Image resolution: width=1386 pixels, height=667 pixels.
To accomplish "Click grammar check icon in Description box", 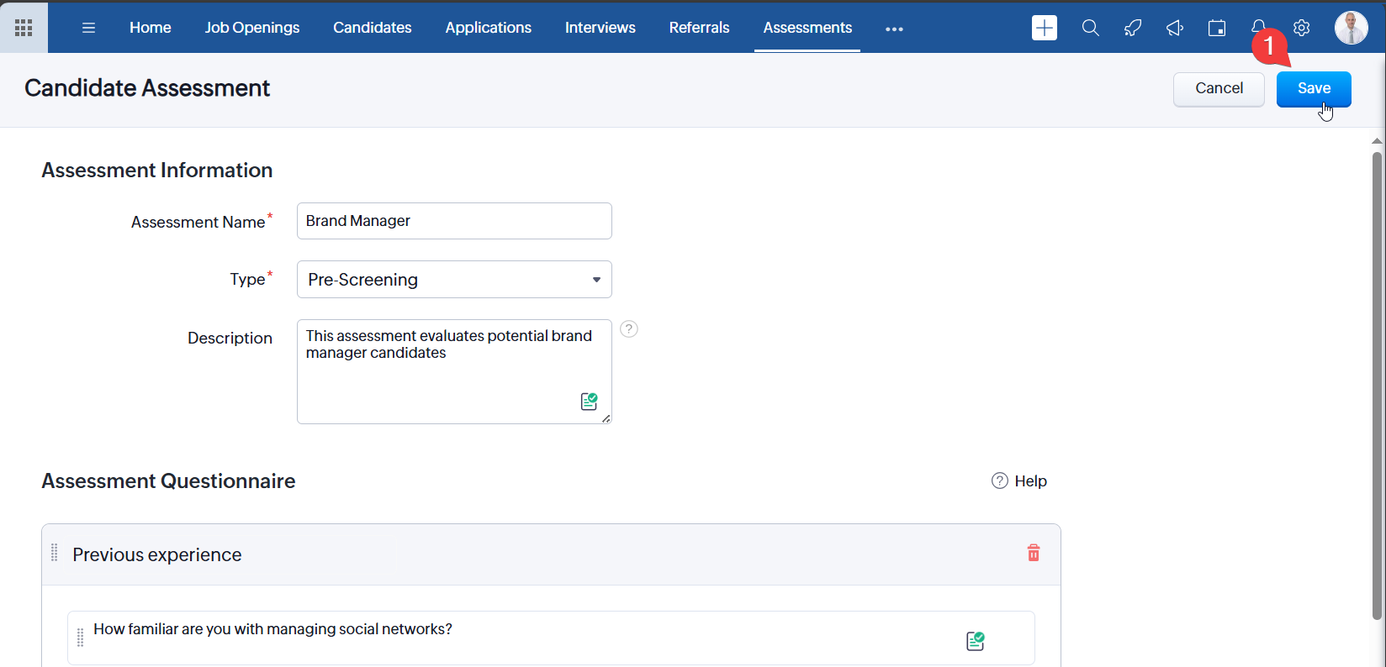I will tap(589, 402).
